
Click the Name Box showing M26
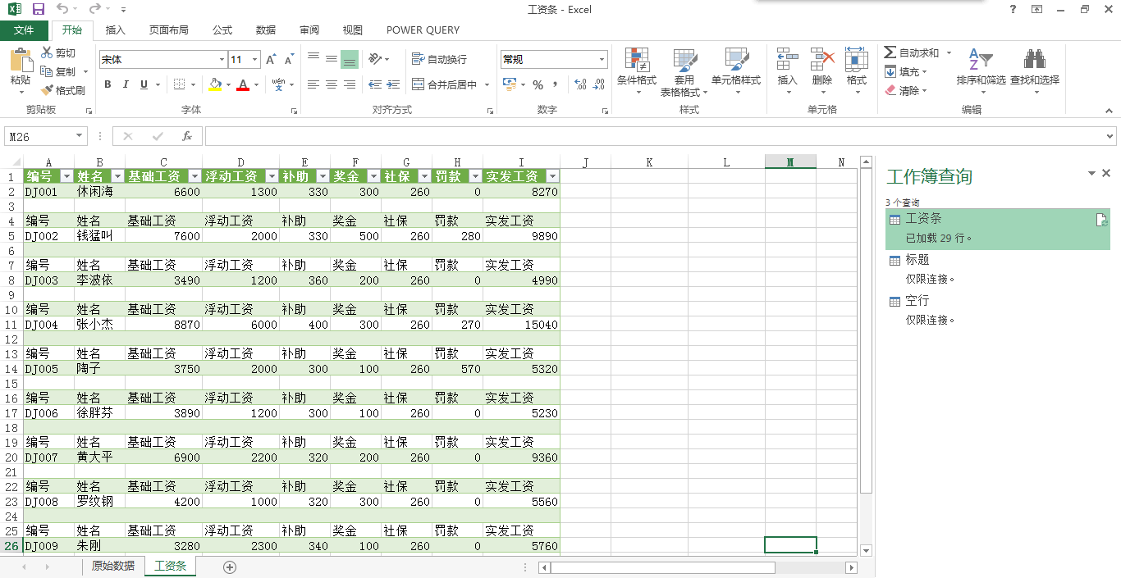coord(46,136)
